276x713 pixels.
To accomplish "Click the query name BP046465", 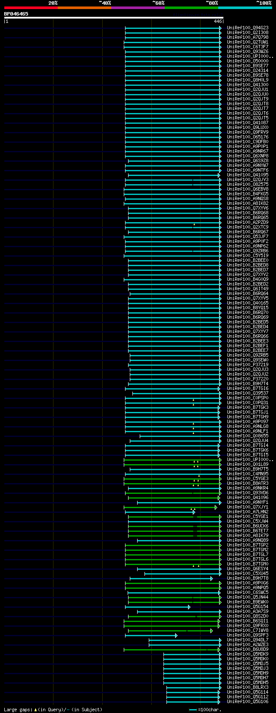I will (x=16, y=14).
